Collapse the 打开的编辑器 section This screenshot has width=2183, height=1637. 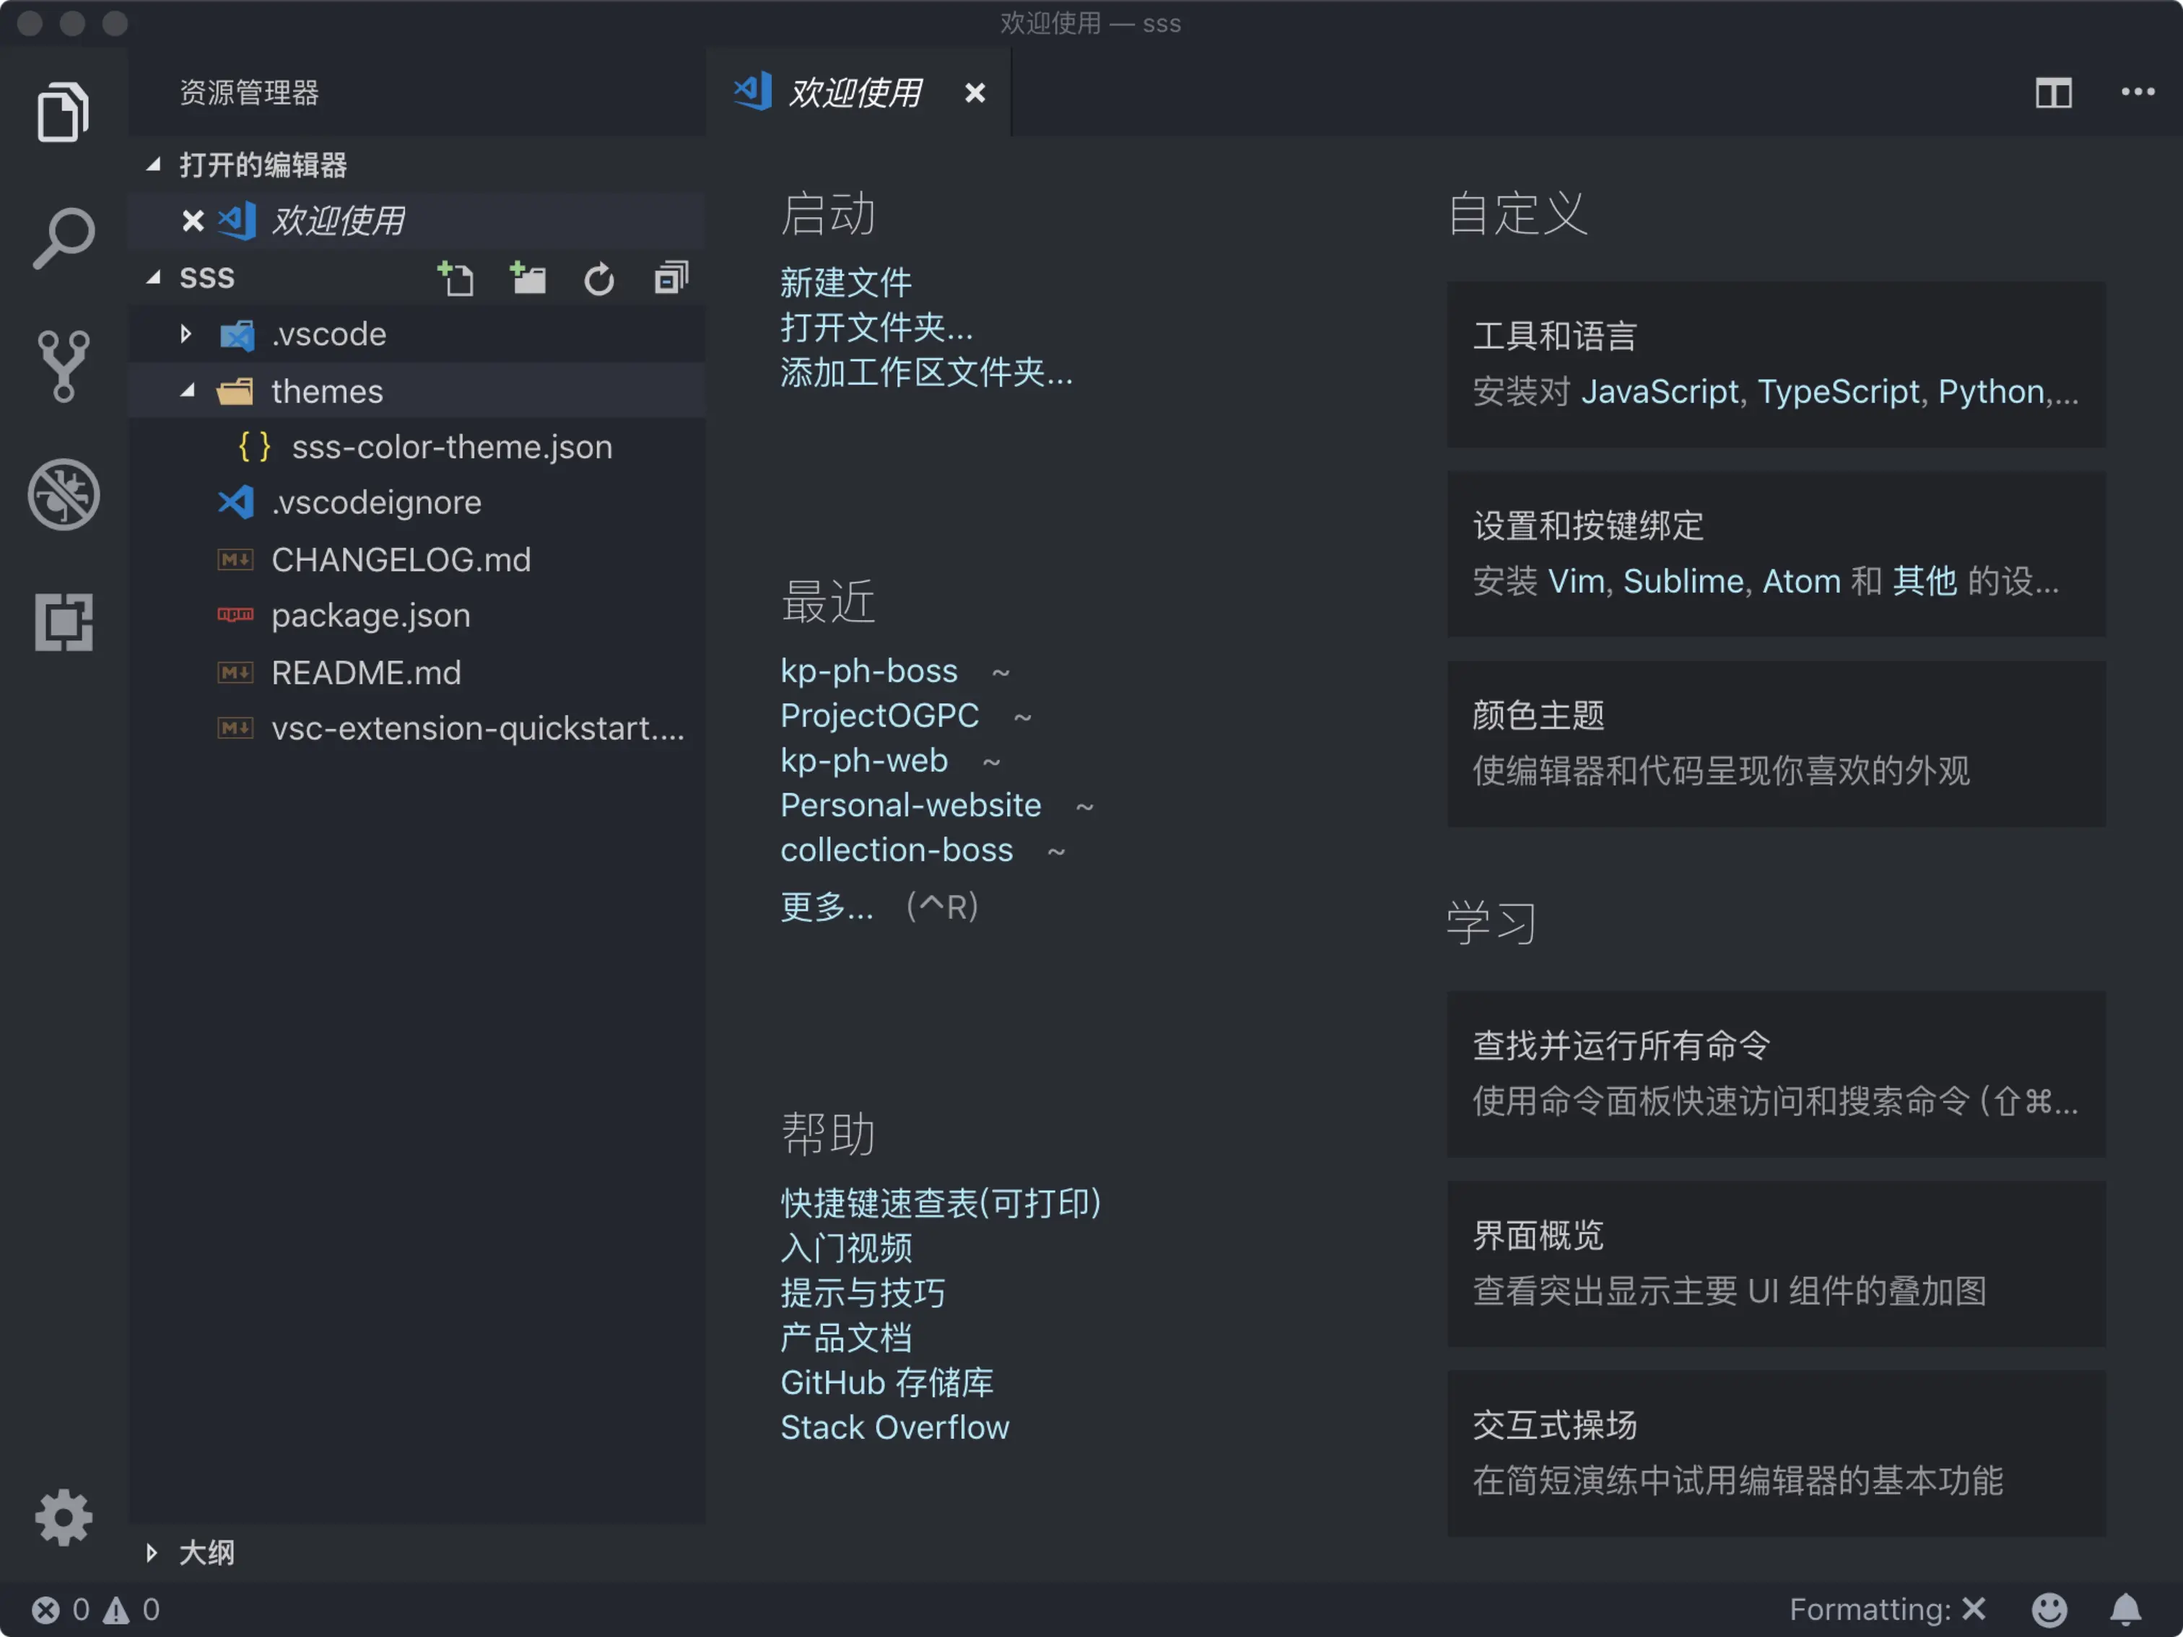154,165
